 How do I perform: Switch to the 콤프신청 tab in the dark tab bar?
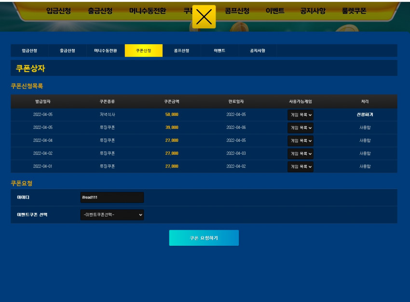[x=181, y=50]
